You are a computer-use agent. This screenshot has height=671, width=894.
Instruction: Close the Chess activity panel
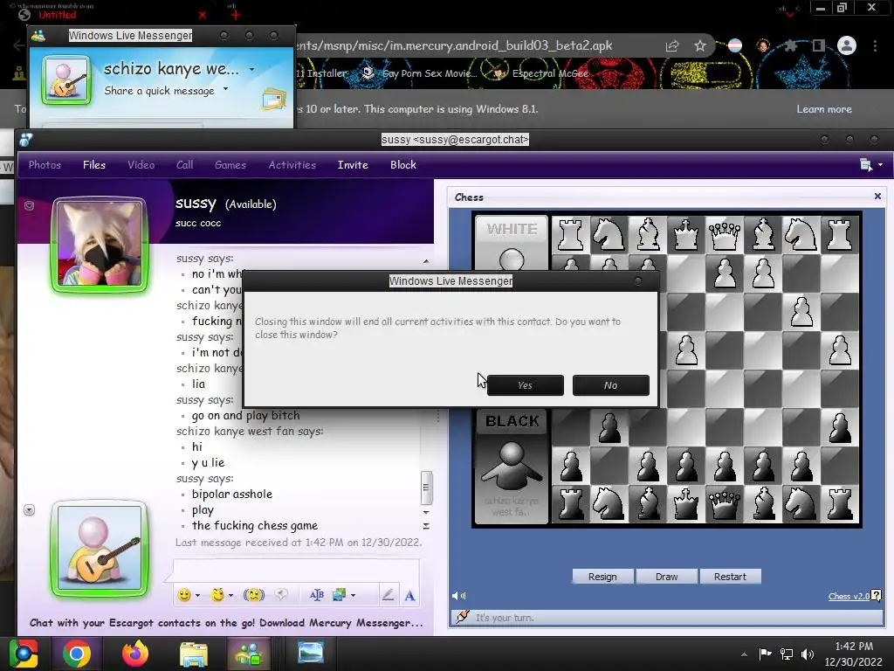(877, 197)
